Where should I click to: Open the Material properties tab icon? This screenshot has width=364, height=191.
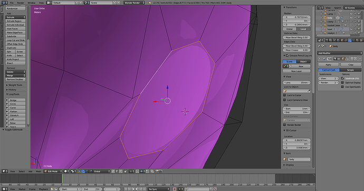[357, 40]
